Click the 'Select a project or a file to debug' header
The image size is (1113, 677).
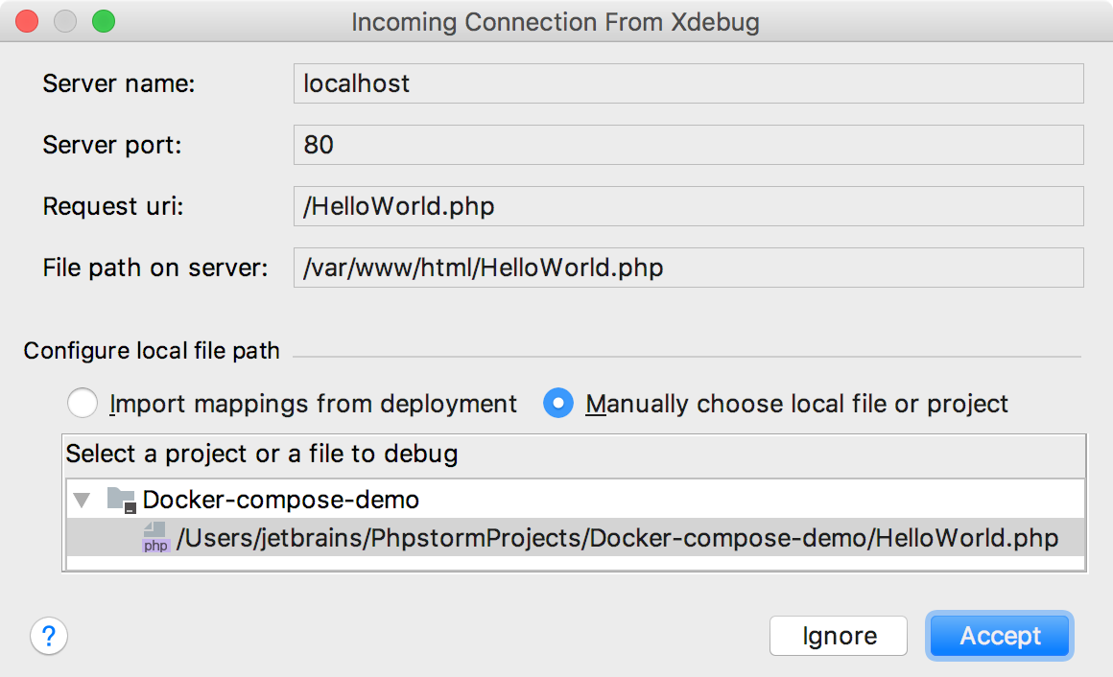[262, 453]
